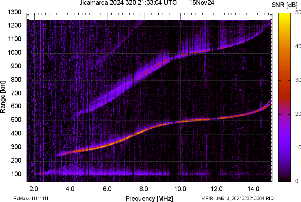
Task: Click the 'RxMask 11111111' footer text
Action: click(x=31, y=198)
